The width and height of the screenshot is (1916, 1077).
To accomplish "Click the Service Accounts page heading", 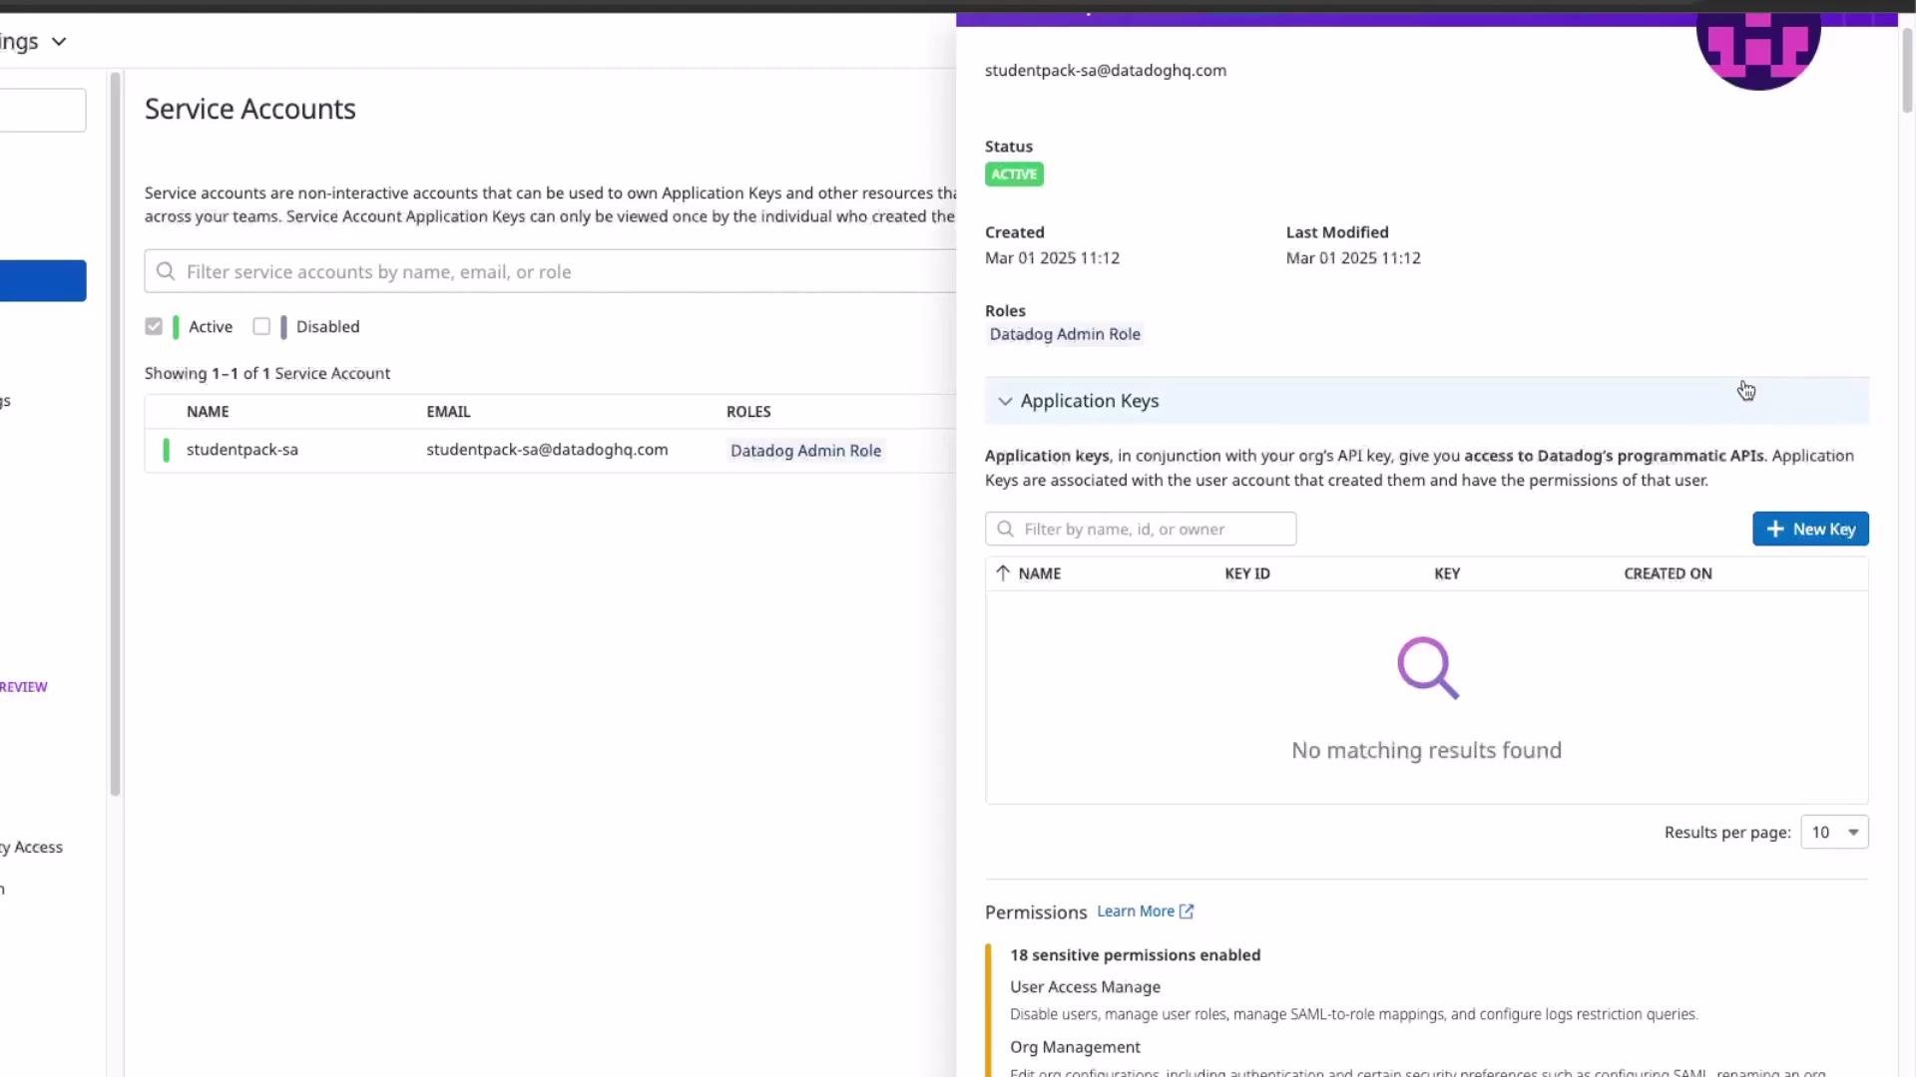I will point(250,109).
